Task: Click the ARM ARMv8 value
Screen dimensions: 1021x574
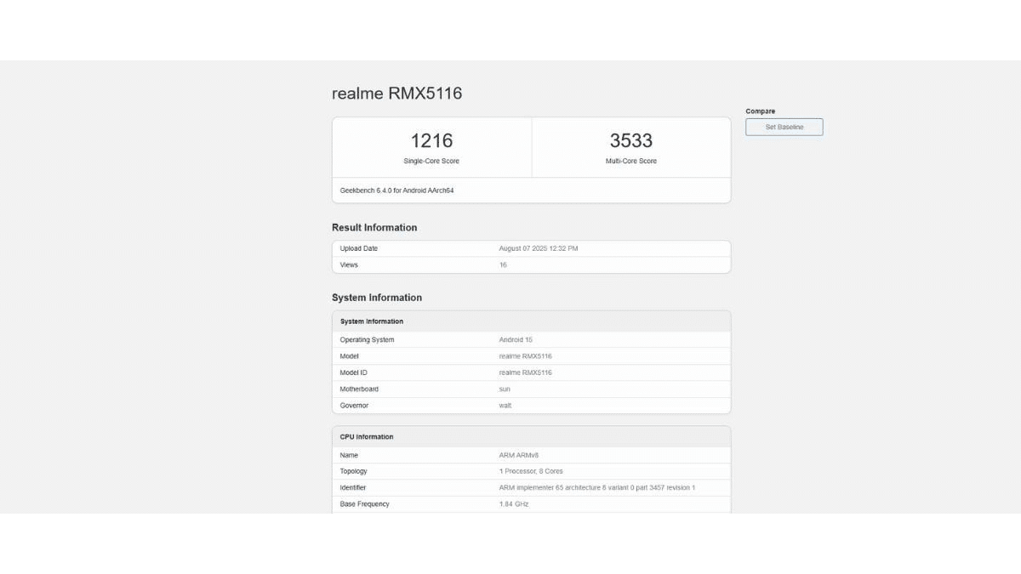Action: (519, 455)
